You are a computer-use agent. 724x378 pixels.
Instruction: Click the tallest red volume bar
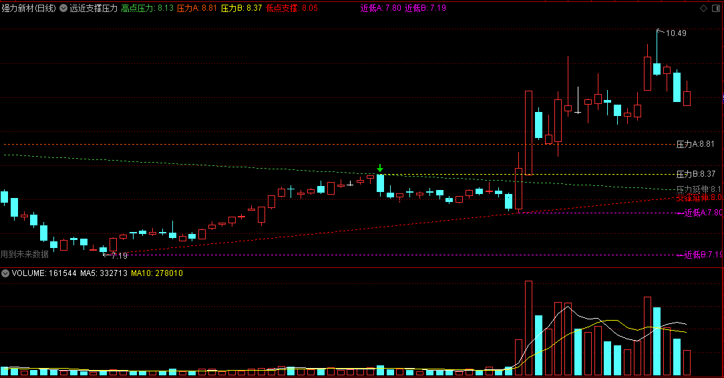click(529, 328)
